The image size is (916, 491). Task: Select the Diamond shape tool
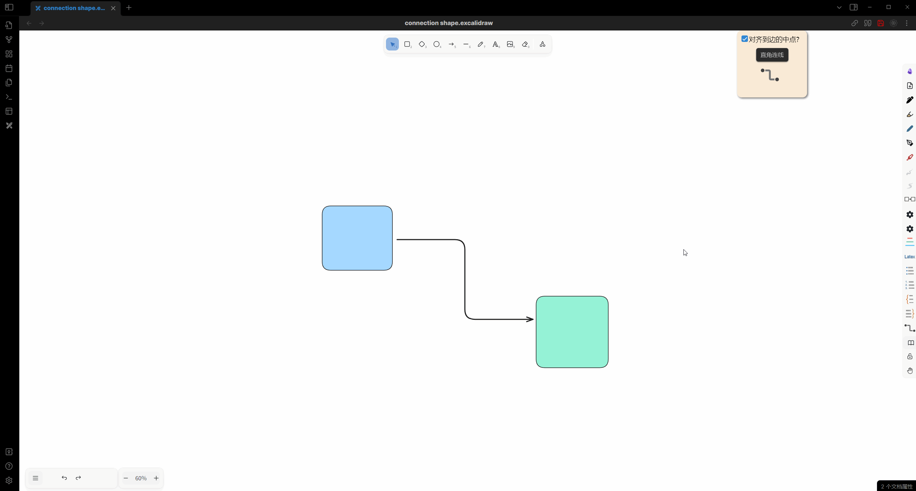(422, 44)
